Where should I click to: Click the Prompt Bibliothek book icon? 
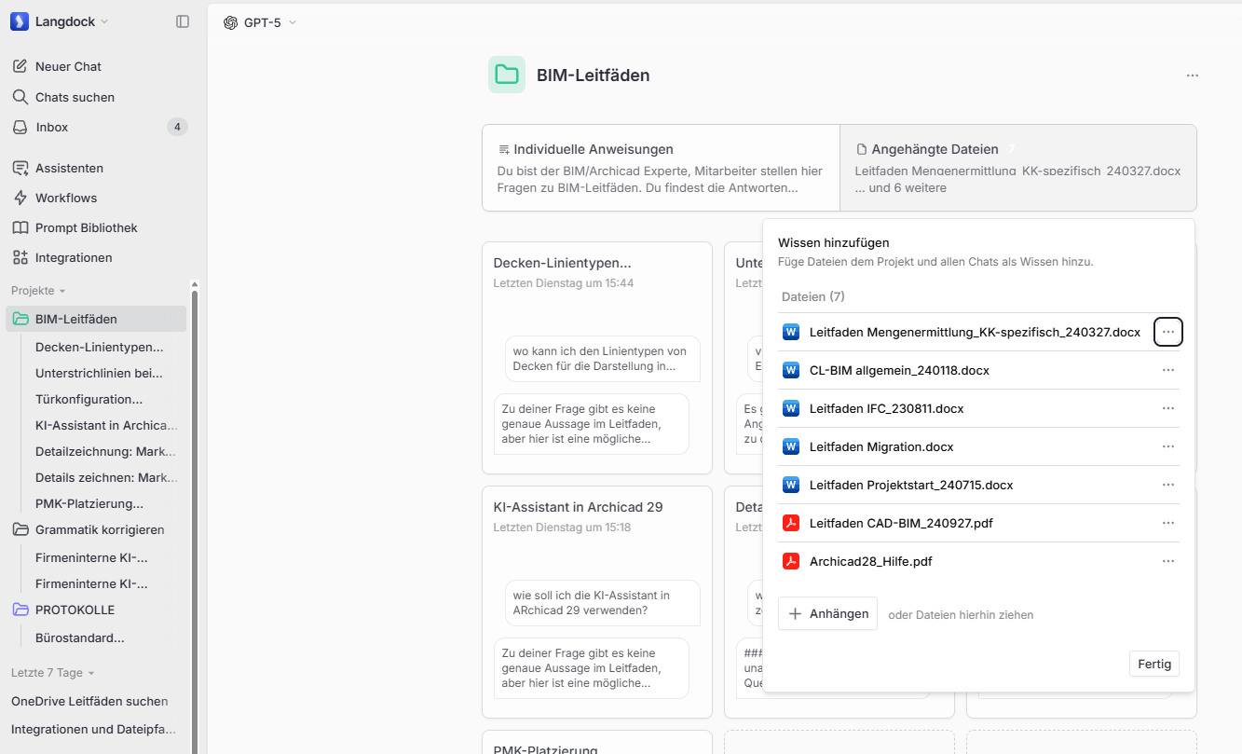pyautogui.click(x=20, y=227)
